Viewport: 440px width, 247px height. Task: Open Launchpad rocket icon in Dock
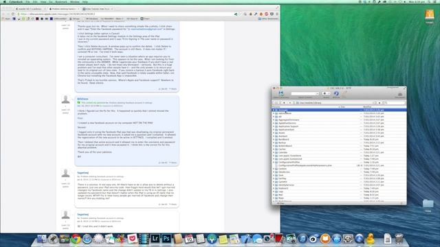(x=53, y=239)
